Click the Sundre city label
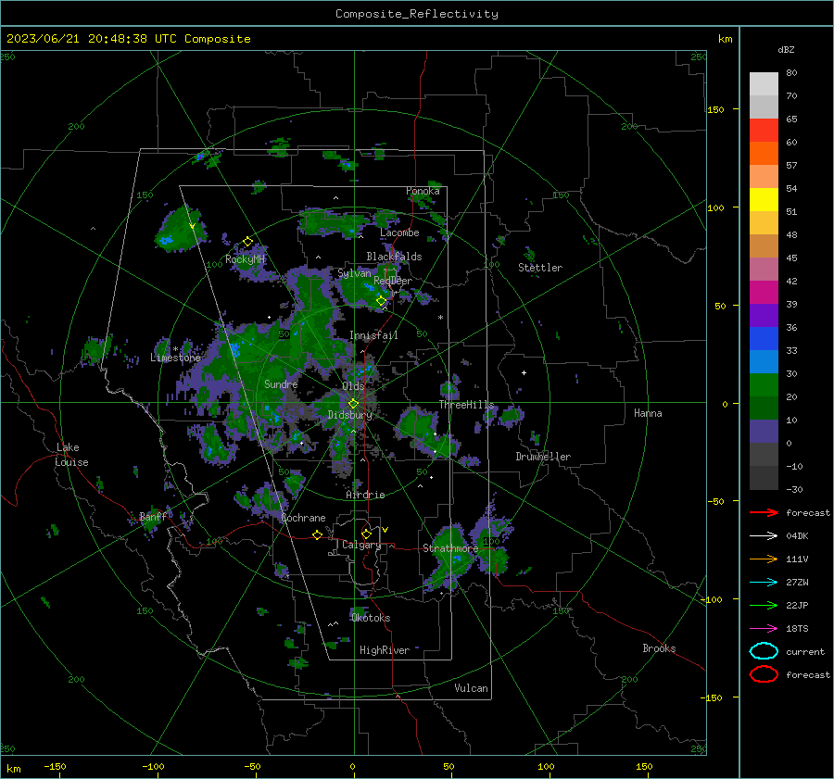 (281, 383)
